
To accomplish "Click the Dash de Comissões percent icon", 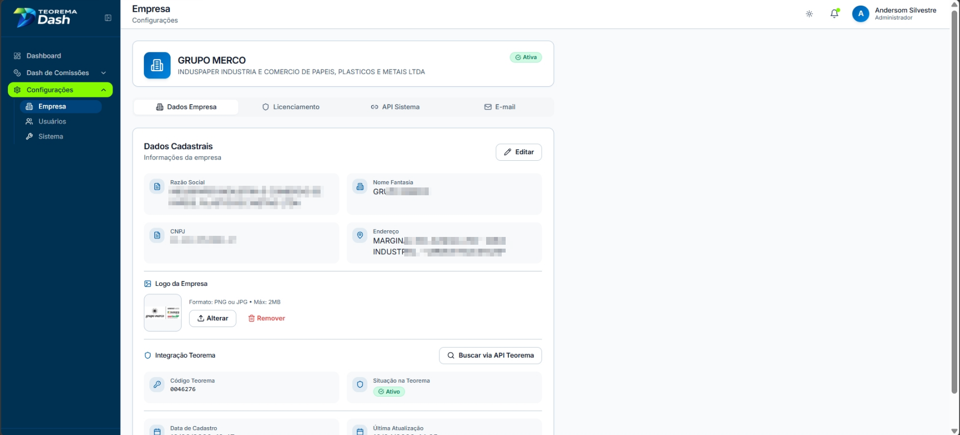I will click(17, 73).
